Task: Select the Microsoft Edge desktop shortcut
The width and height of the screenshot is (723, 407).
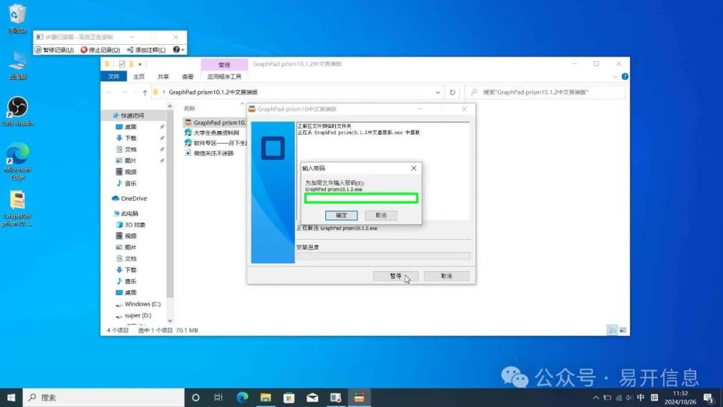Action: click(x=17, y=161)
